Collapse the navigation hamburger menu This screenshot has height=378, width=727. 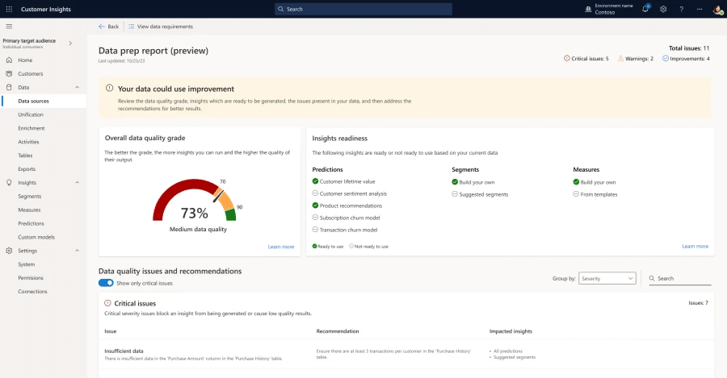(x=9, y=27)
